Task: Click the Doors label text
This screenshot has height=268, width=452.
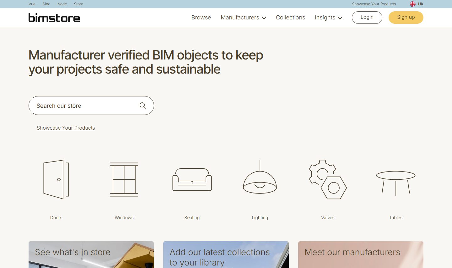Action: (x=56, y=218)
